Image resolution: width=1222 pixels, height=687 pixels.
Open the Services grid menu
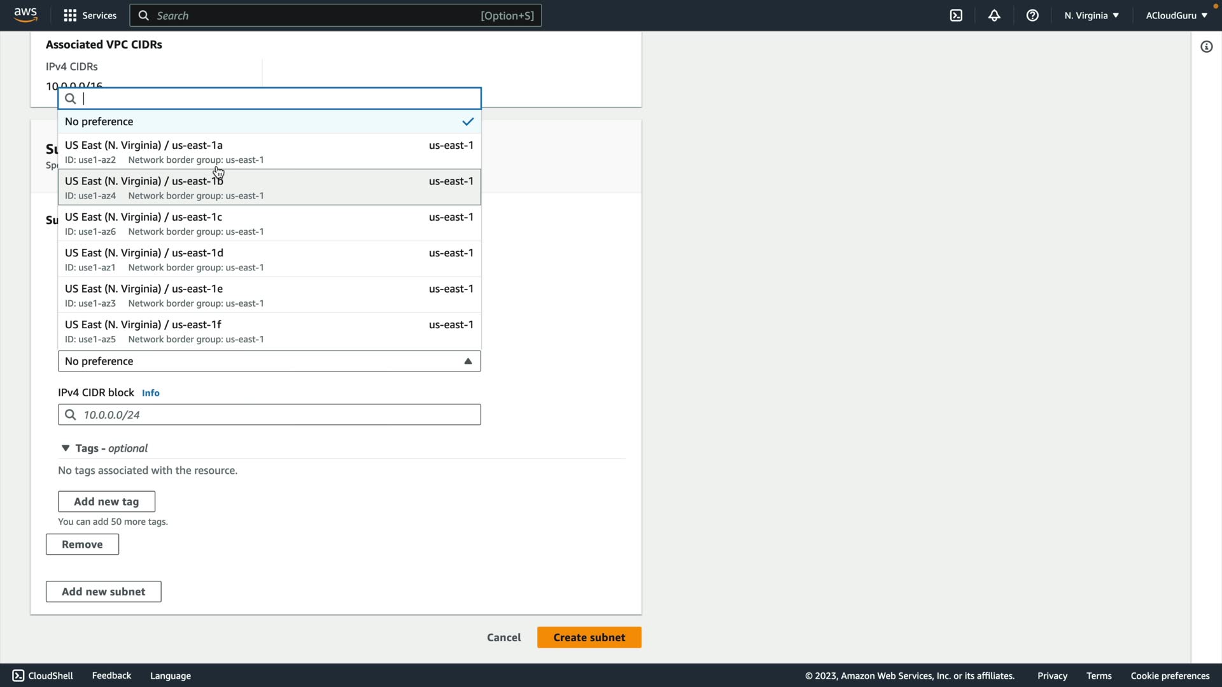click(70, 15)
